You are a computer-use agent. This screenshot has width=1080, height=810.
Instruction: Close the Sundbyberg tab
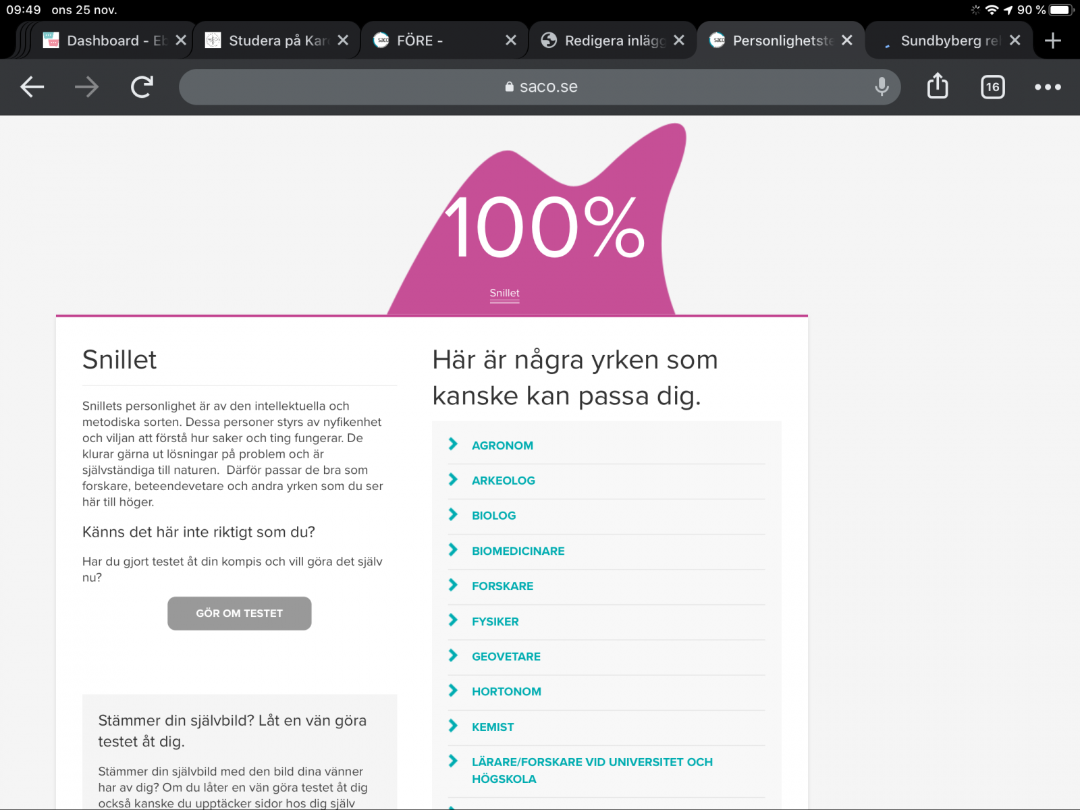[1015, 40]
